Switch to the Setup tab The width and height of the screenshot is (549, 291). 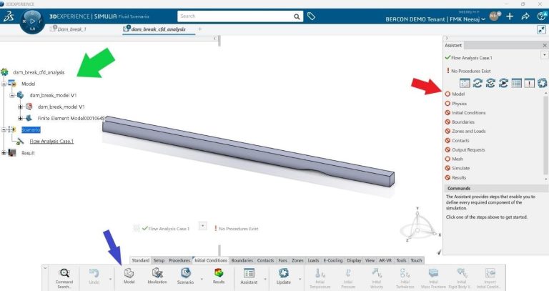[x=159, y=260]
